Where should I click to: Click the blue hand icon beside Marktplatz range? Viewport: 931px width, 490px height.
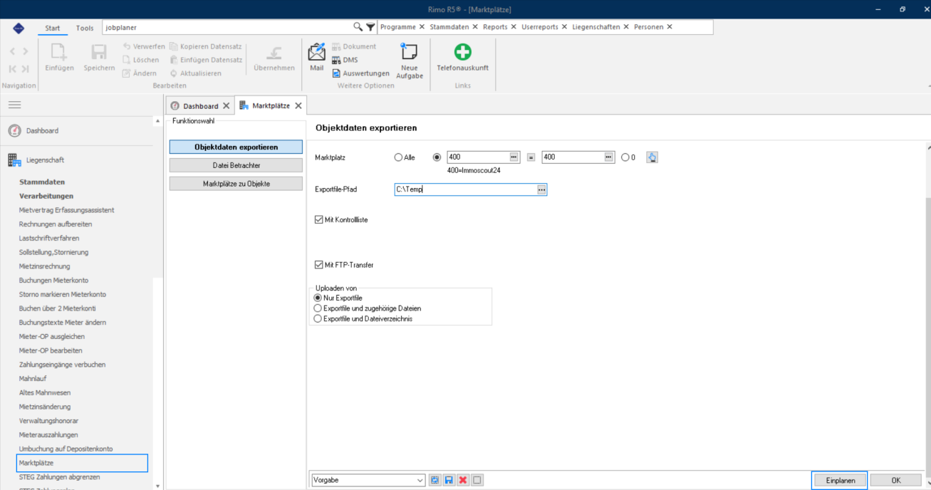[652, 157]
